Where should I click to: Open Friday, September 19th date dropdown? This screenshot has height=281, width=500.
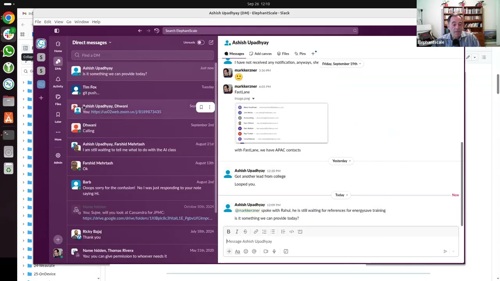point(342,64)
